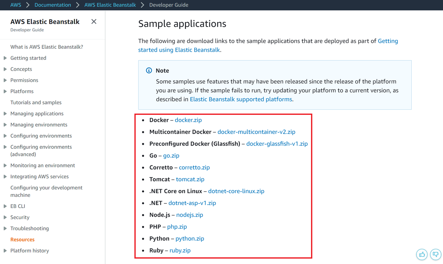Open the Monitoring an environment sidebar label
This screenshot has width=443, height=264.
click(x=43, y=165)
